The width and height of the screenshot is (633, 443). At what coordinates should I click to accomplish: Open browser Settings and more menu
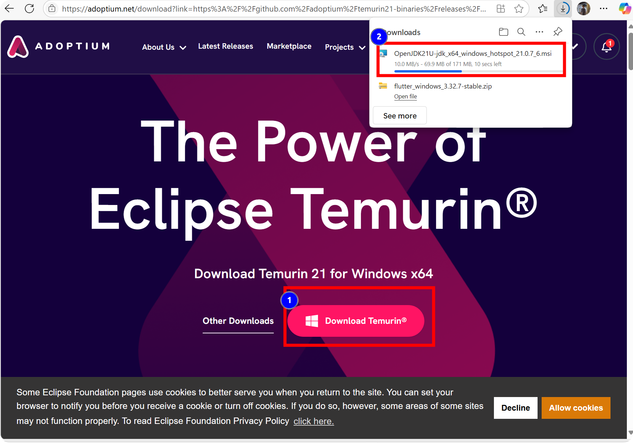603,9
